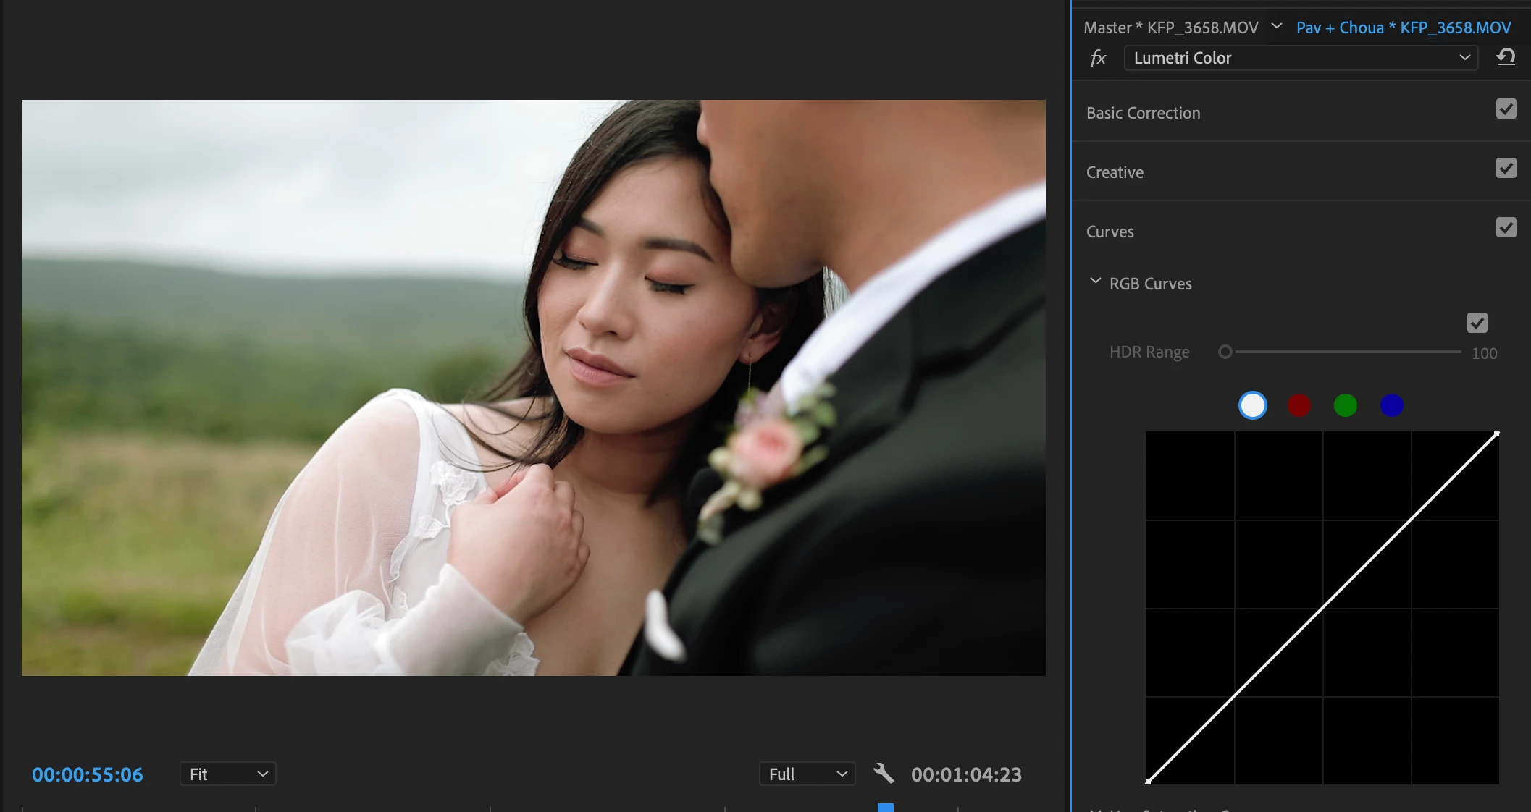Switch to Pav + Choua sequence clip tab
Viewport: 1531px width, 812px height.
coord(1403,28)
